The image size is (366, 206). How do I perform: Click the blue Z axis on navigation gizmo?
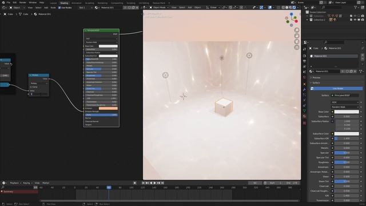(291, 14)
